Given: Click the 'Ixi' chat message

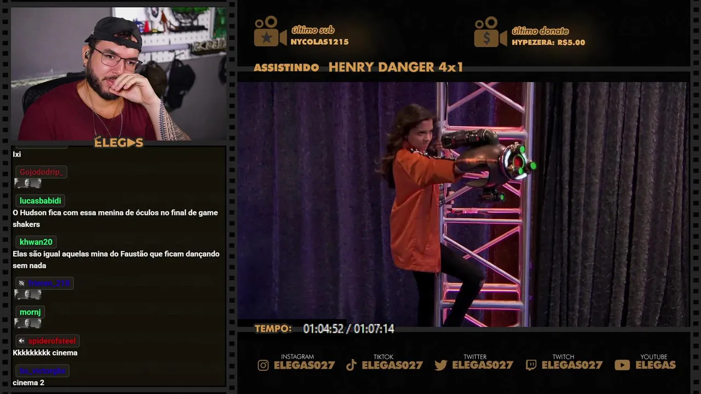Looking at the screenshot, I should (x=16, y=154).
